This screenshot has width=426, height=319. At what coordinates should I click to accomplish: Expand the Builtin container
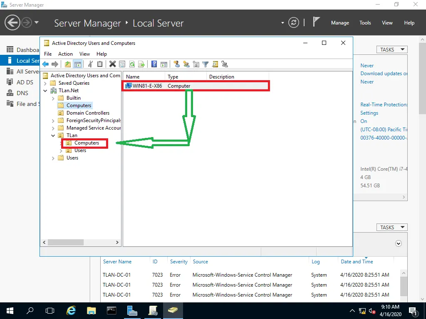pyautogui.click(x=53, y=98)
